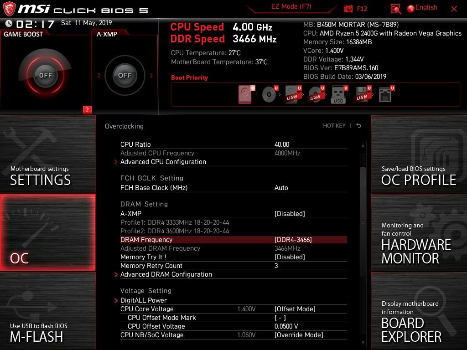Viewport: 467px width, 350px height.
Task: Open the BIOS search icon
Action: (395, 9)
